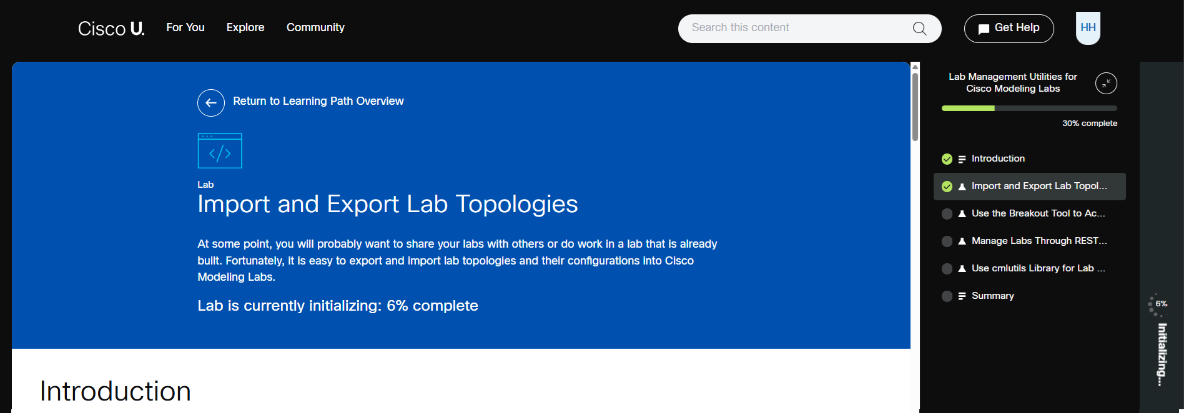Select Import and Export Lab Topologies lesson
The width and height of the screenshot is (1184, 413).
[1029, 187]
